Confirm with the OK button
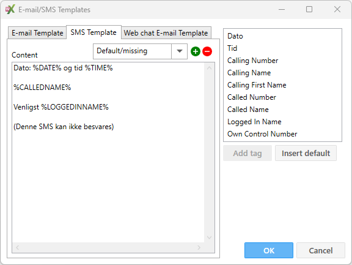Viewport: 352px width, 265px height. [269, 250]
